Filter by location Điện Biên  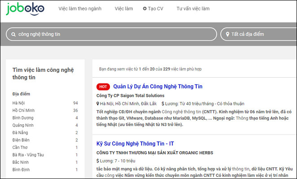point(21,140)
